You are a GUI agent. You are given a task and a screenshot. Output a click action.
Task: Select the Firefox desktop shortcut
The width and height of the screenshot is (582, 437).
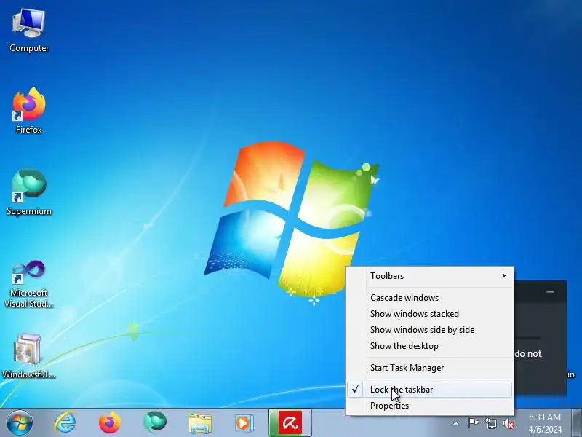(x=29, y=111)
